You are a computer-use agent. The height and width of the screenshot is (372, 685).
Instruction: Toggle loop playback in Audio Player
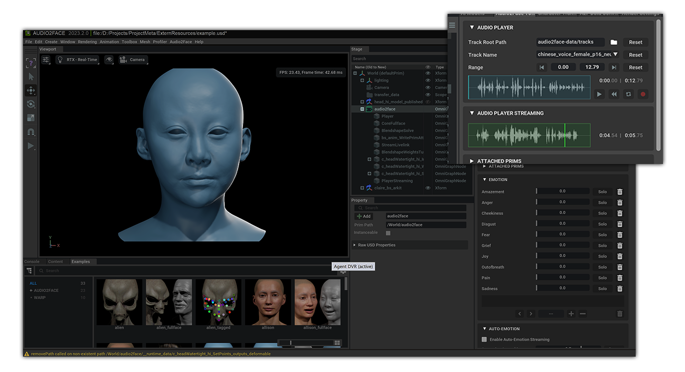tap(629, 94)
